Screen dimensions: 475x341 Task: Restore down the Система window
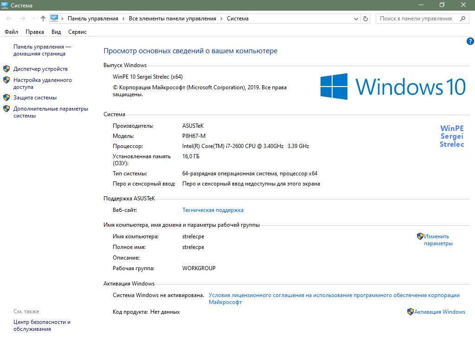[442, 5]
